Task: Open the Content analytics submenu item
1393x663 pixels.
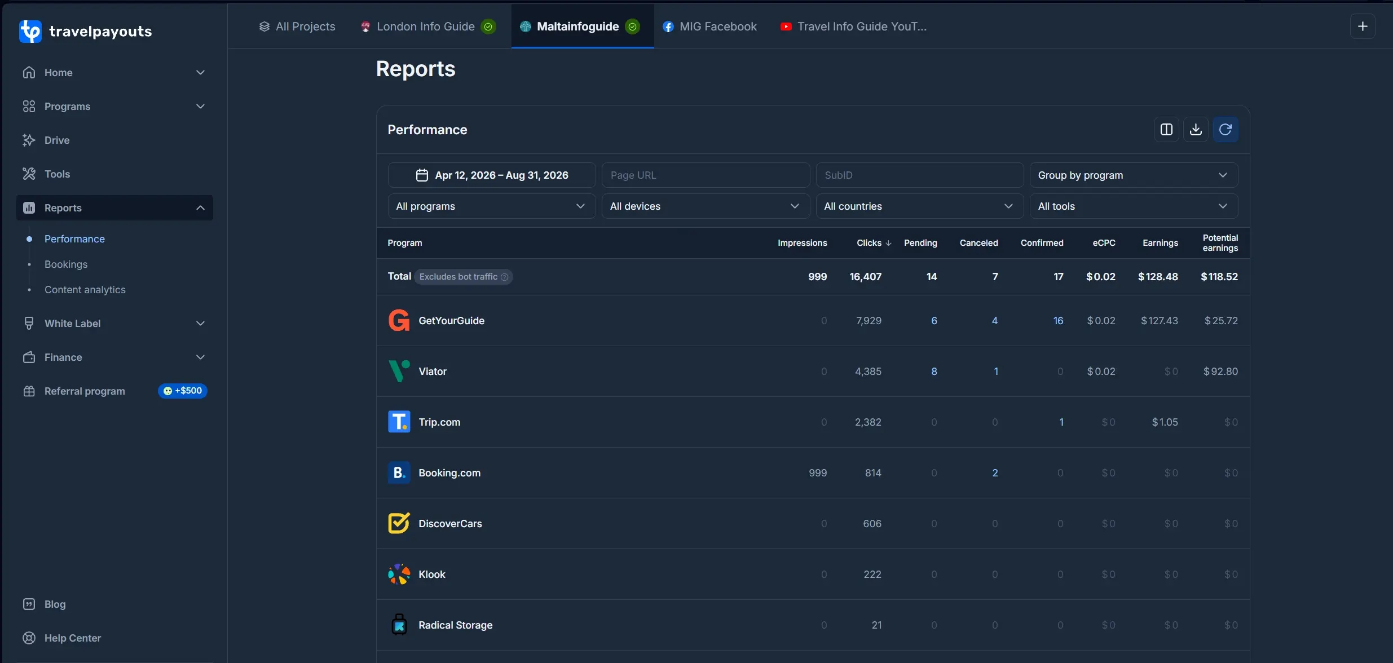Action: click(x=85, y=290)
